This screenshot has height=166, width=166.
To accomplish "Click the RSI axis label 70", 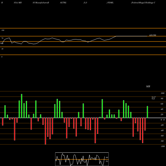I will point(2,38).
